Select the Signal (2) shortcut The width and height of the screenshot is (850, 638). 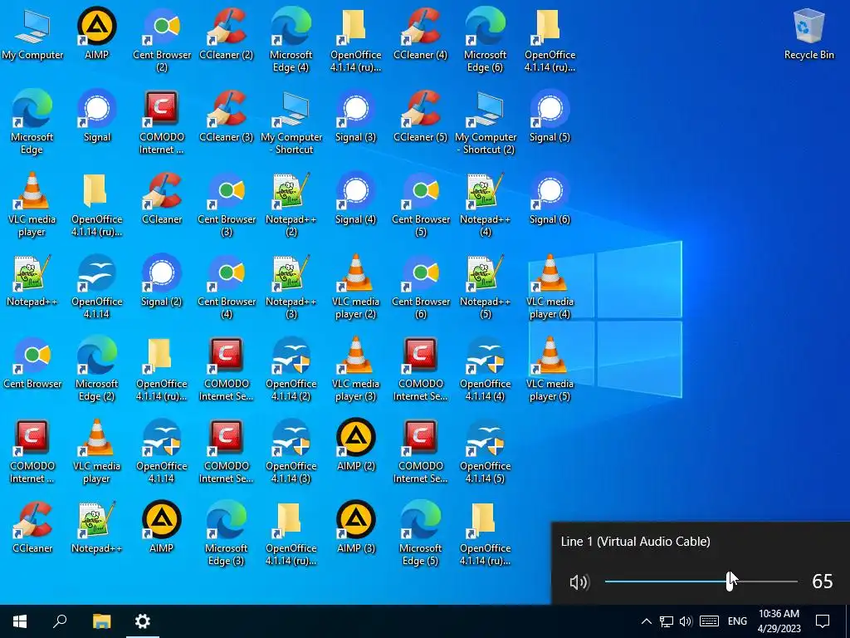tap(162, 281)
